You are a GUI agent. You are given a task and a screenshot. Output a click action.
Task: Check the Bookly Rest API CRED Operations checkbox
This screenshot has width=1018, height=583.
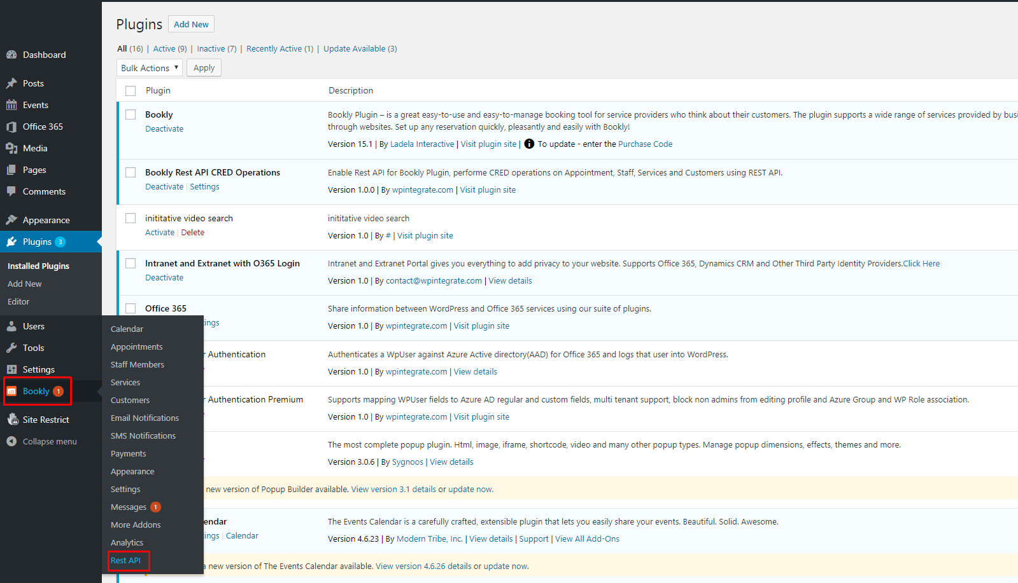pyautogui.click(x=131, y=172)
